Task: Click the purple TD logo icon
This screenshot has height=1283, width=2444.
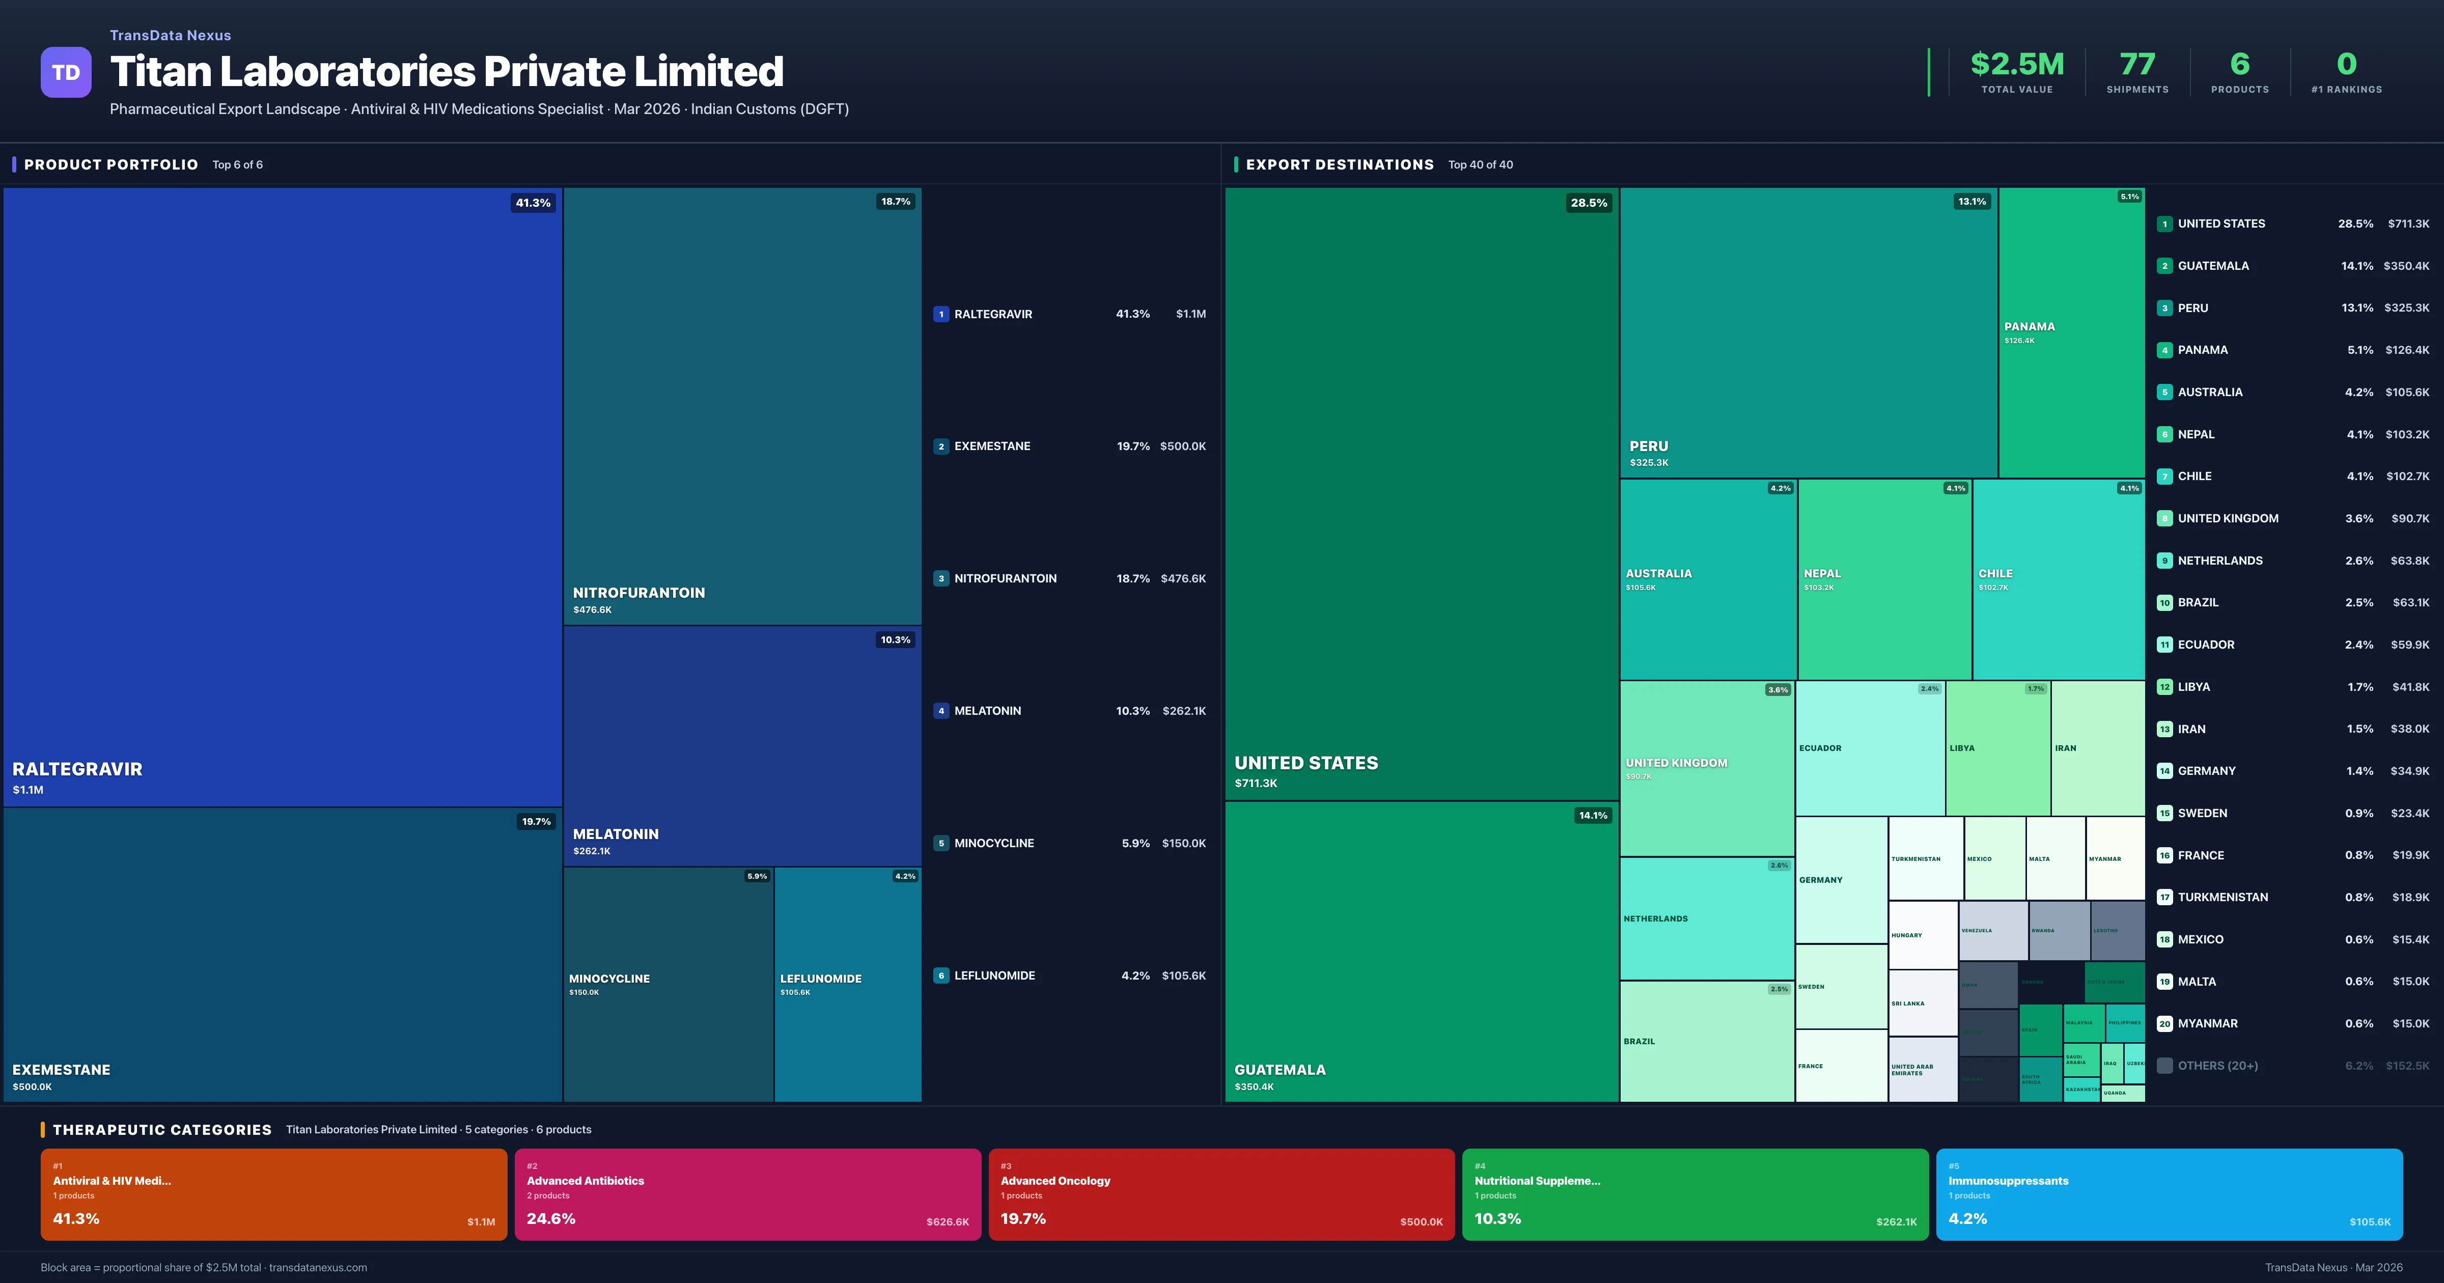Action: 66,72
